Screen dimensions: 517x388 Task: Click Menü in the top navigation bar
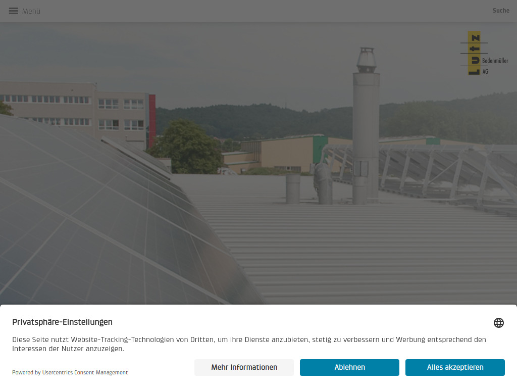pyautogui.click(x=30, y=11)
